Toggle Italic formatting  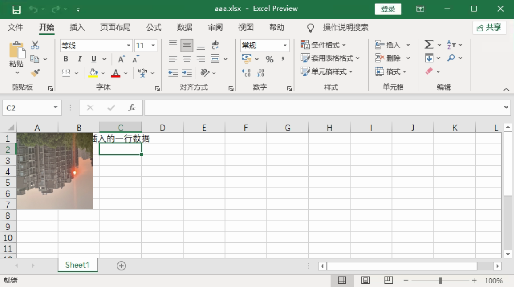click(79, 59)
